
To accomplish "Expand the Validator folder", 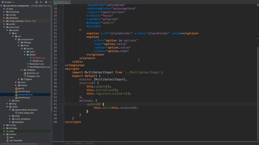I will tap(21, 70).
